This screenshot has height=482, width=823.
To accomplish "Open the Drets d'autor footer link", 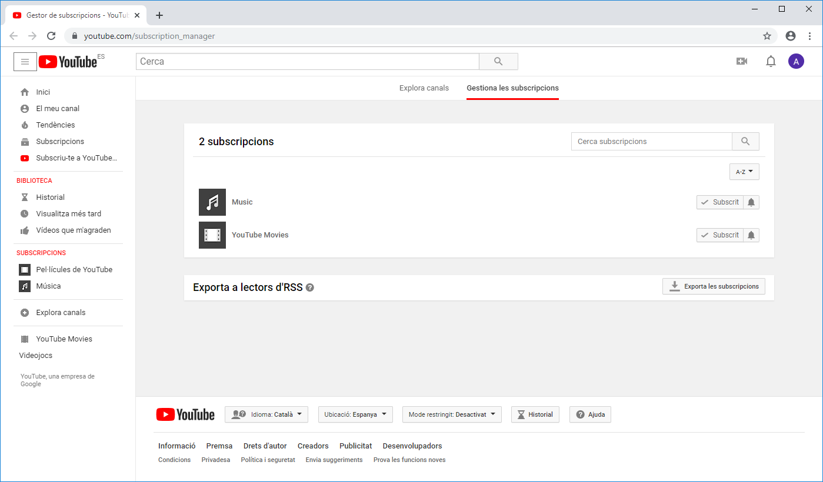I will click(265, 446).
